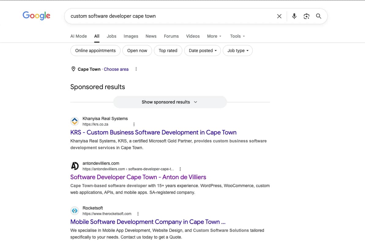
Task: Open the News tab
Action: [151, 36]
